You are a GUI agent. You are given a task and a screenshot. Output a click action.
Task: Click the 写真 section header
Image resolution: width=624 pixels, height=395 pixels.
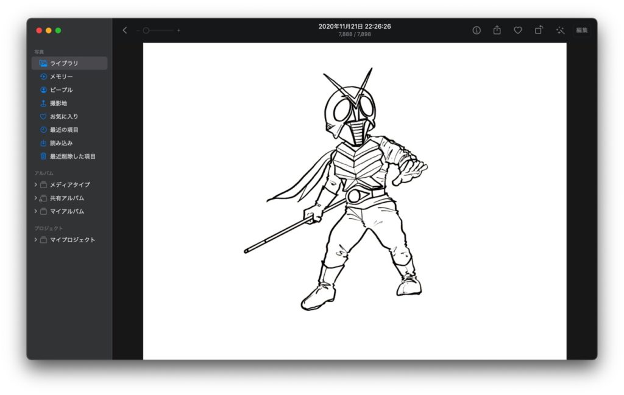coord(39,52)
